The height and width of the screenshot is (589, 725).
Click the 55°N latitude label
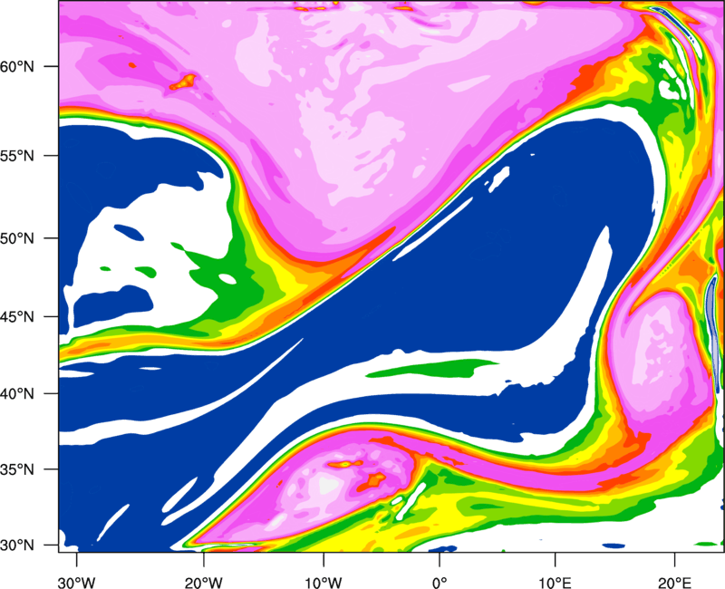pos(17,156)
